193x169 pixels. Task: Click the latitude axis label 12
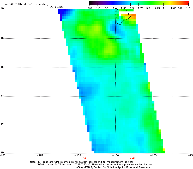(x=2, y=124)
